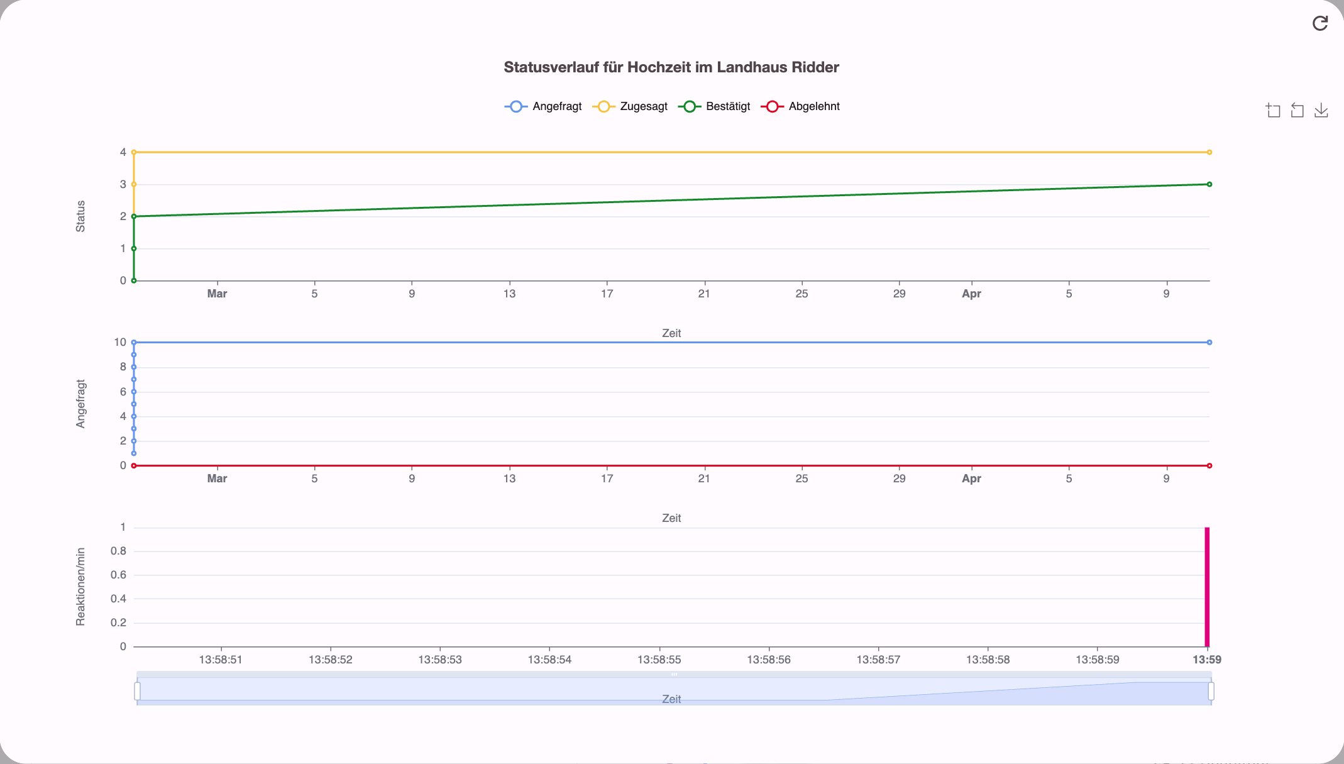Screen dimensions: 1344x764
Task: Click the blue Angefragt endpoint at value 10
Action: click(x=1209, y=343)
